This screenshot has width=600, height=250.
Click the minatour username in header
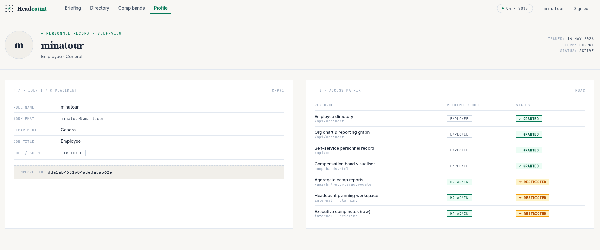click(554, 9)
